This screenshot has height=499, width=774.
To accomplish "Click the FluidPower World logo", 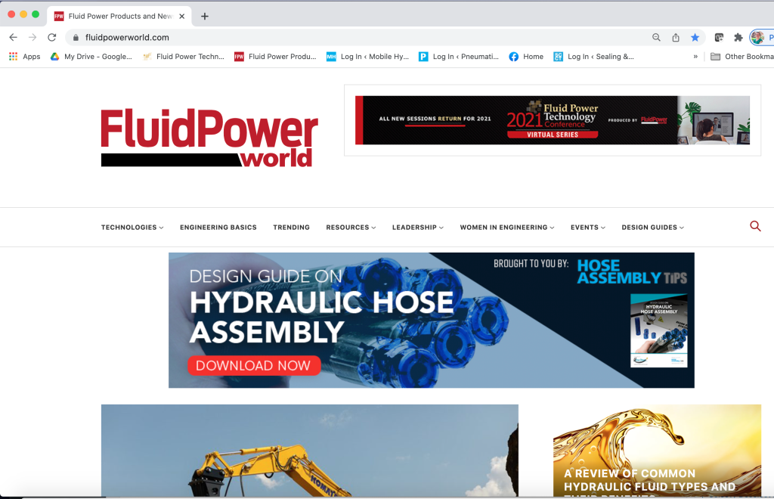I will 209,138.
